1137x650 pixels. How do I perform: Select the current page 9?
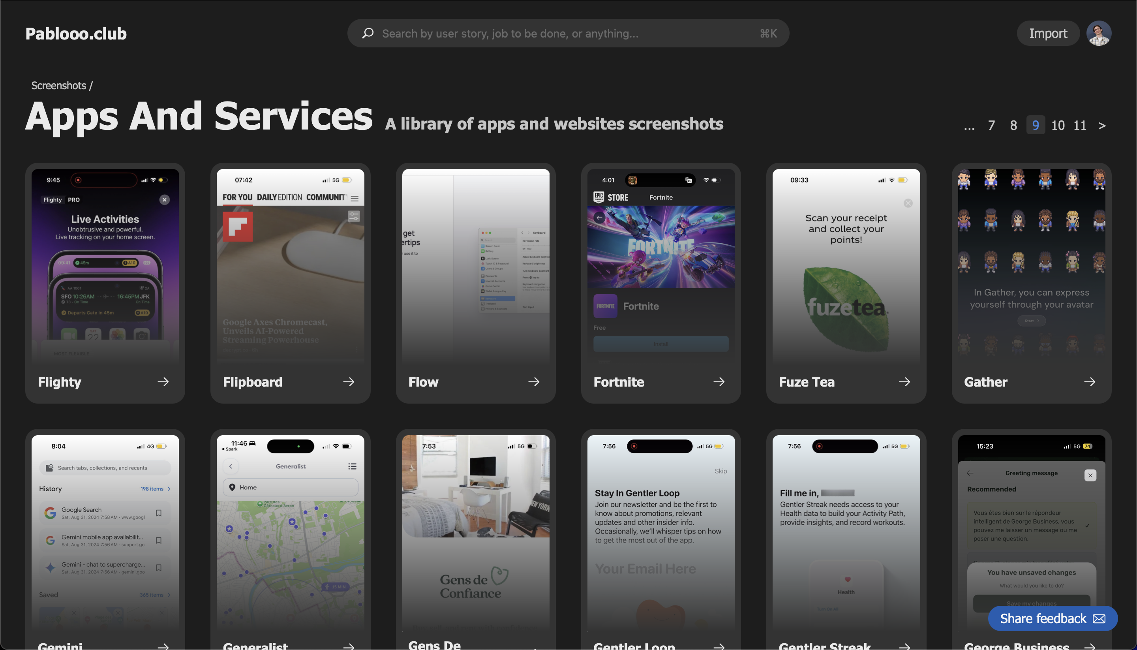[1036, 125]
